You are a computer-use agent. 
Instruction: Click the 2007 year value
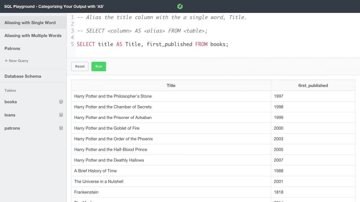point(278,160)
